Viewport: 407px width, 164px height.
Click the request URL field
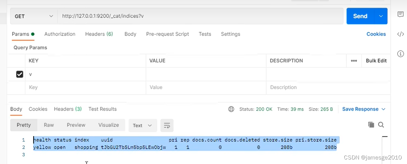[x=200, y=16]
